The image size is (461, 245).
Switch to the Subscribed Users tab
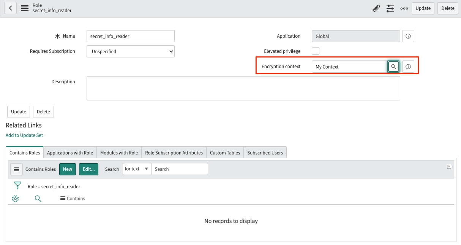(x=265, y=152)
